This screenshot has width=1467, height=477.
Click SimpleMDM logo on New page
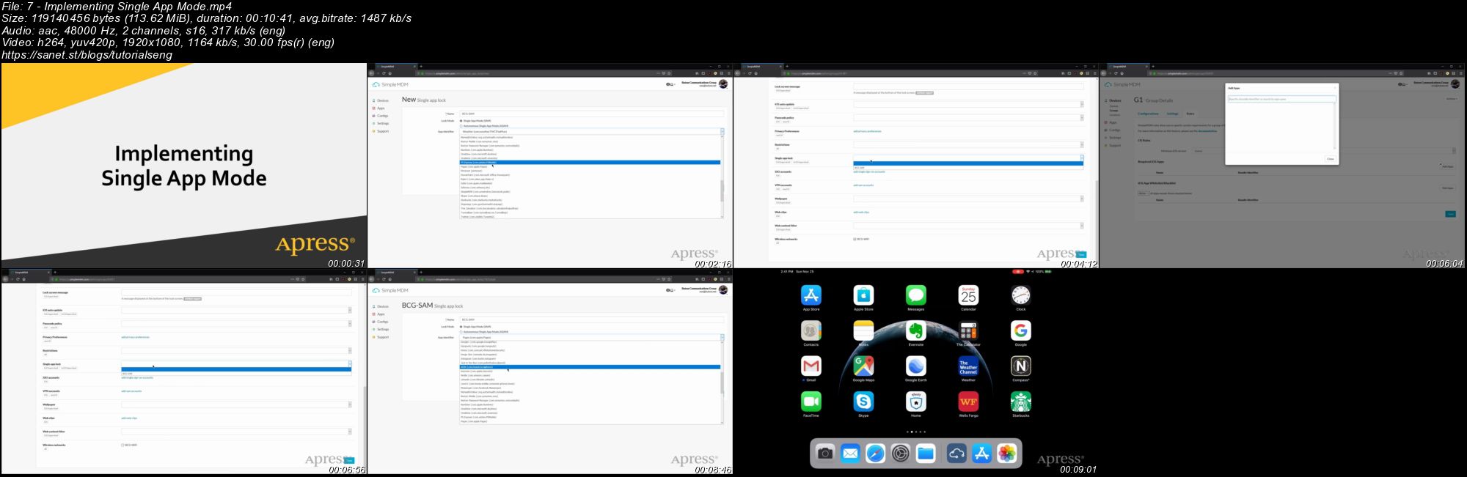point(391,85)
